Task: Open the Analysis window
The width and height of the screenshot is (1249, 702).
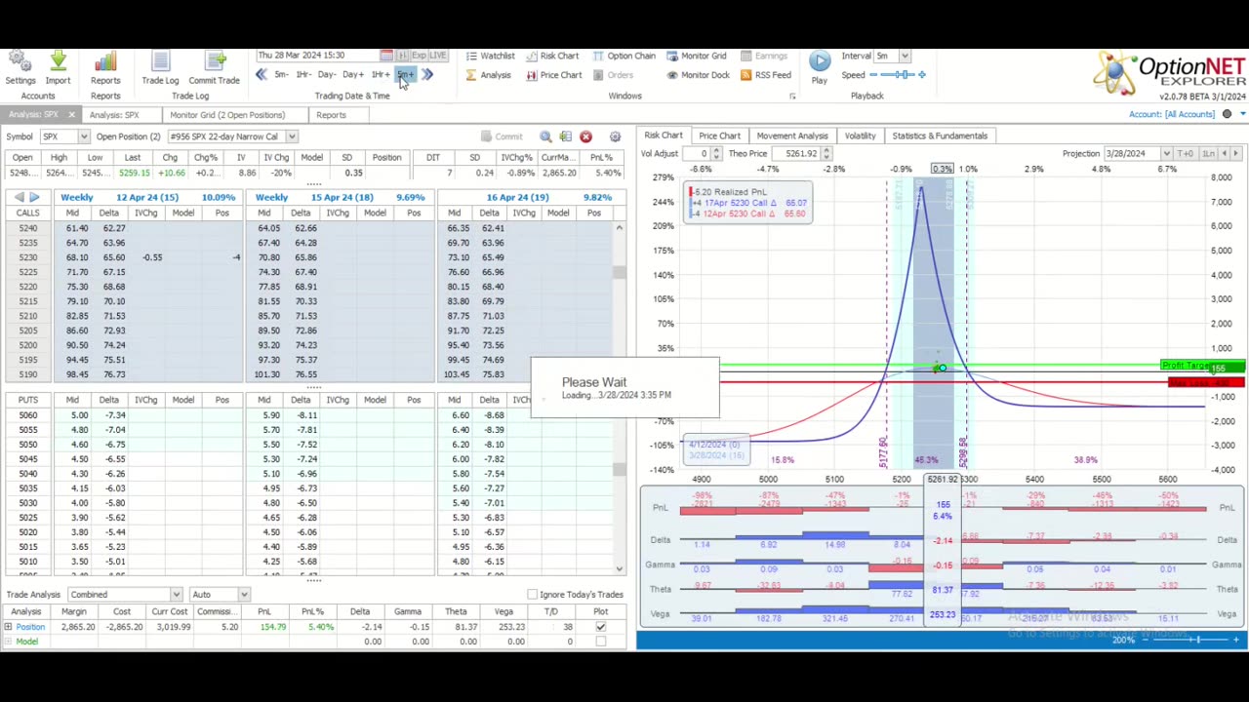Action: pyautogui.click(x=489, y=75)
